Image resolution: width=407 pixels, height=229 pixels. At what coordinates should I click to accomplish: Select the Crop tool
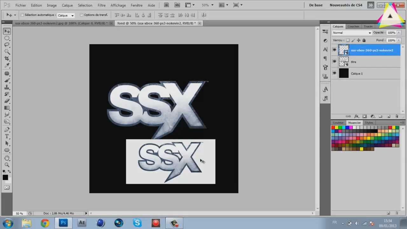[7, 59]
